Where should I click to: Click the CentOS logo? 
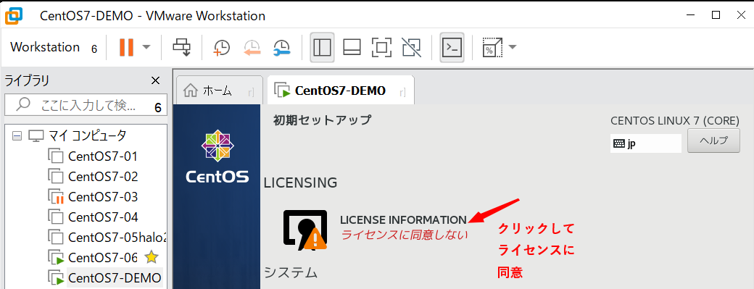click(217, 156)
